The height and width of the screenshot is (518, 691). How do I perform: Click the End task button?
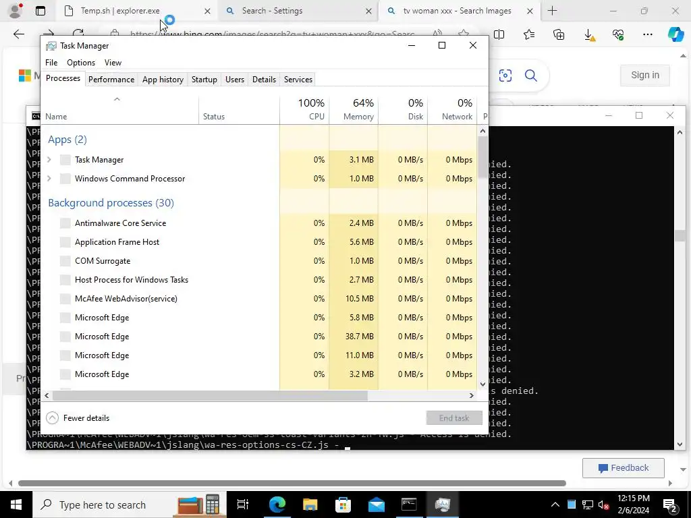tap(454, 418)
